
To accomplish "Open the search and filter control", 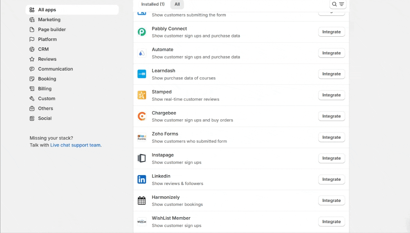I will click(x=338, y=4).
